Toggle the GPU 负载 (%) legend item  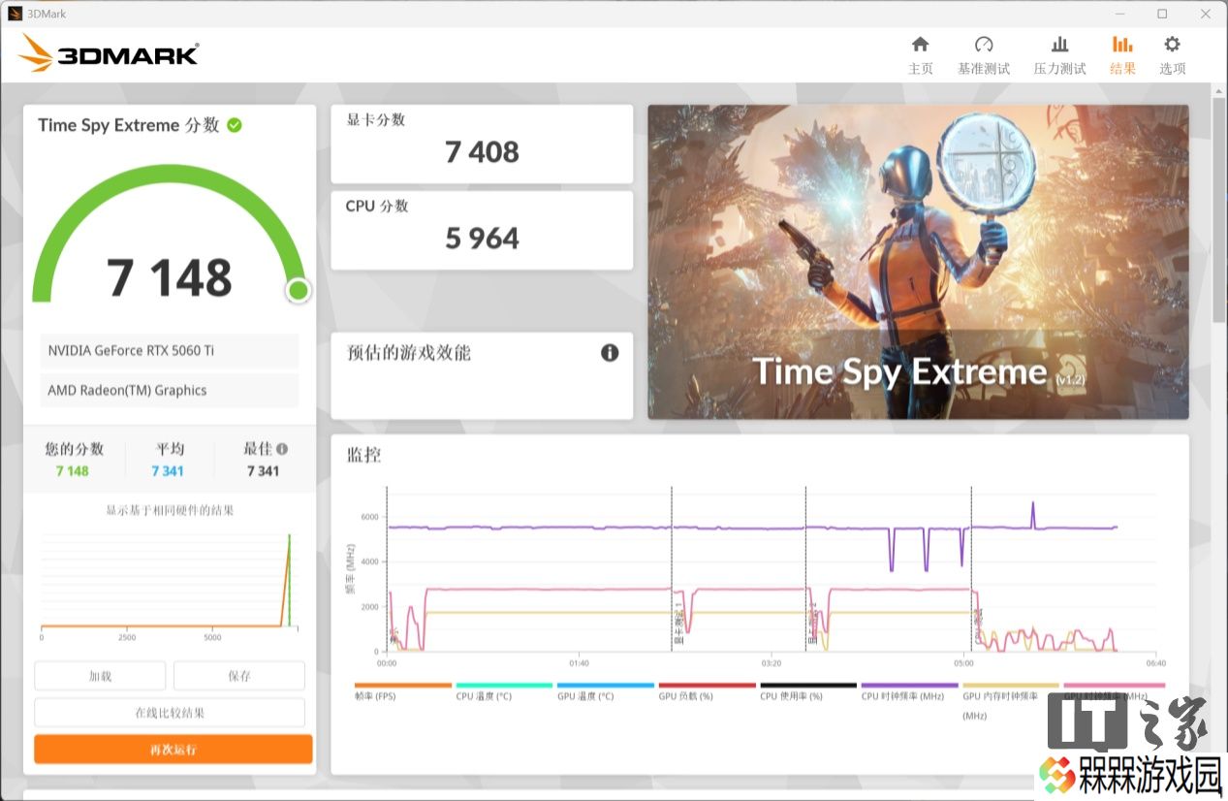pos(707,691)
